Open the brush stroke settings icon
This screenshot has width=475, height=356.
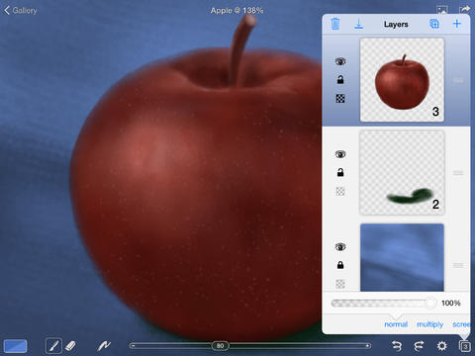pos(104,346)
